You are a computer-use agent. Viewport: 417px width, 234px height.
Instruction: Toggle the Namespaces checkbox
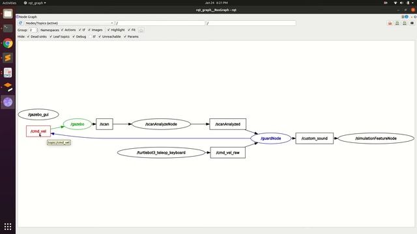point(50,30)
